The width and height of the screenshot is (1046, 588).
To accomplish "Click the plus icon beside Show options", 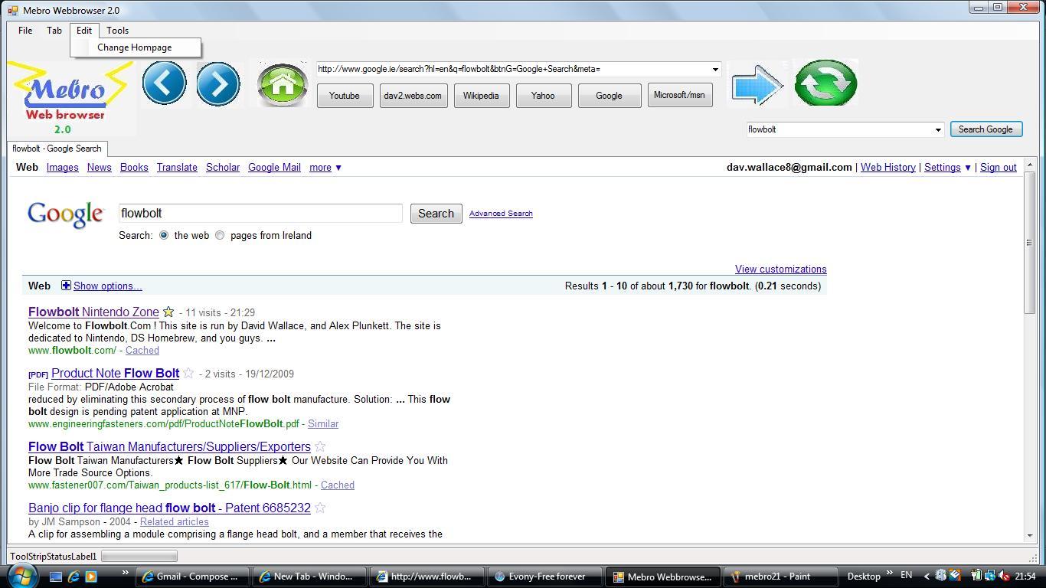I will [66, 286].
